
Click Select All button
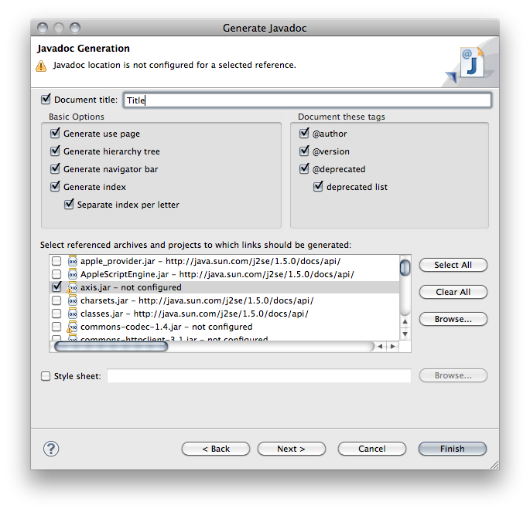click(x=453, y=265)
